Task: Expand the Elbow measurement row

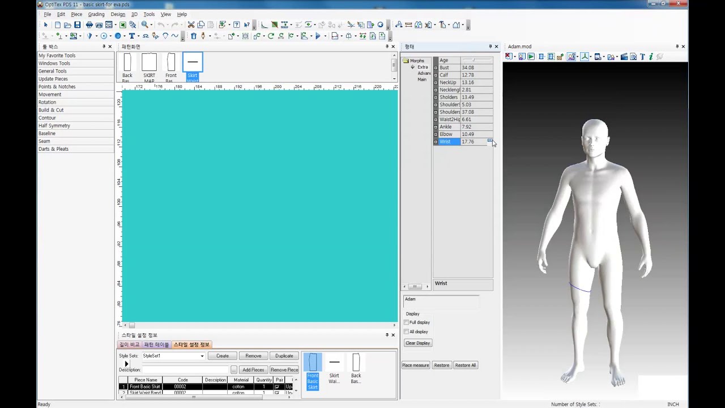Action: (436, 134)
